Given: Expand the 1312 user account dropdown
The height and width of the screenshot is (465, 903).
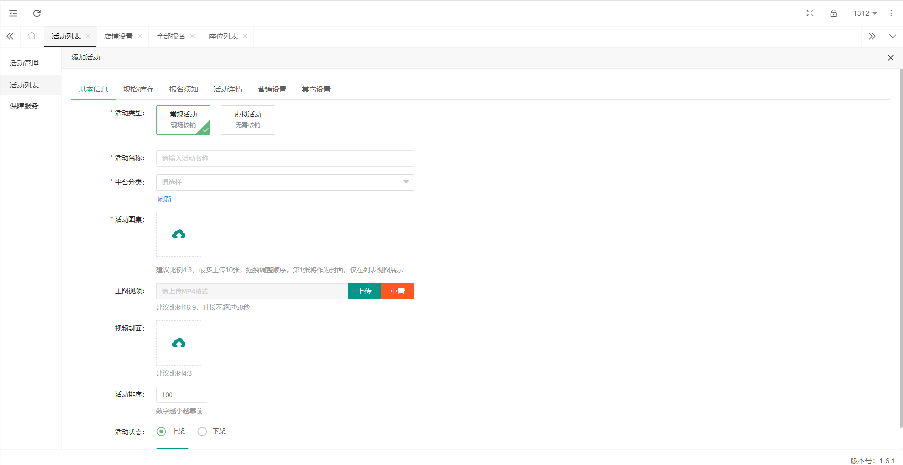Looking at the screenshot, I should pos(865,13).
